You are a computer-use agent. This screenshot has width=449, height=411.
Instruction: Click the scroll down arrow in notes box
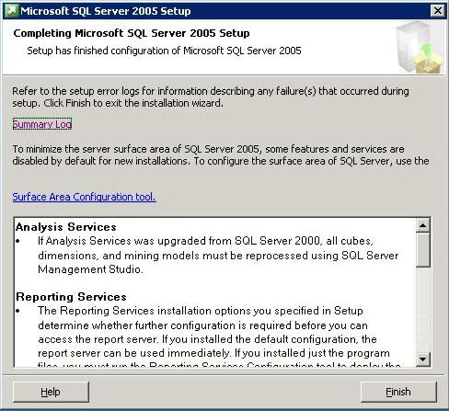(x=423, y=359)
